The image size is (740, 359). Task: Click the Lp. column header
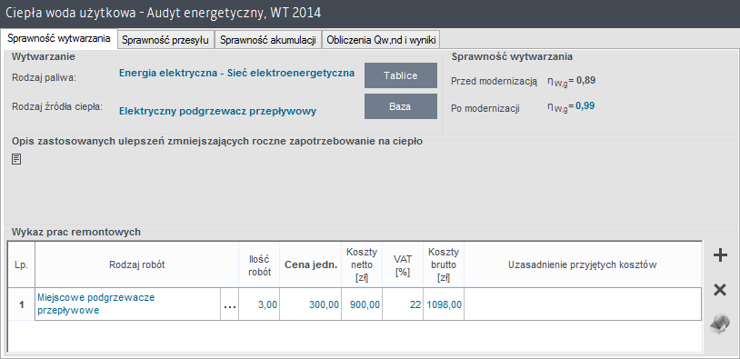tap(21, 264)
